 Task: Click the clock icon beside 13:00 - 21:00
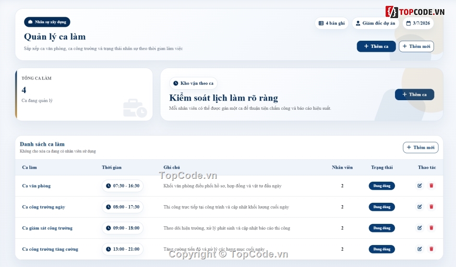pos(108,249)
